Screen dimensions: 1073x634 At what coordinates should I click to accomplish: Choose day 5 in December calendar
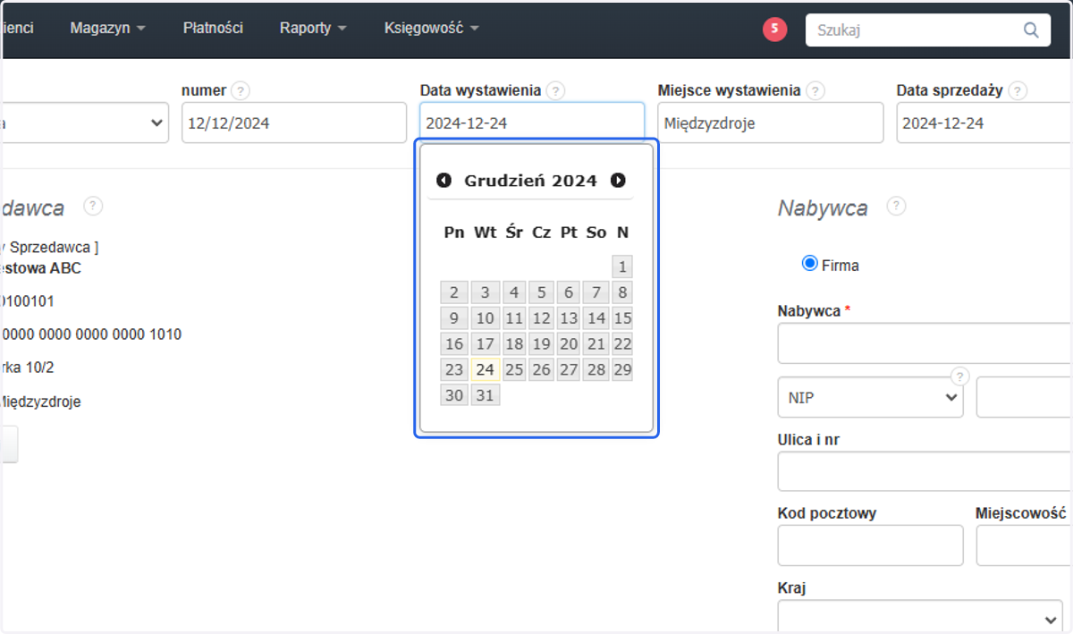tap(541, 292)
